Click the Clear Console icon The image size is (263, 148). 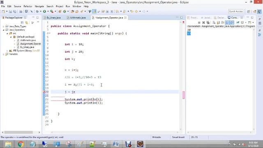(214, 23)
